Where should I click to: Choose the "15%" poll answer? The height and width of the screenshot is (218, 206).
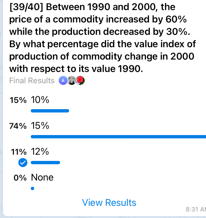coord(40,126)
